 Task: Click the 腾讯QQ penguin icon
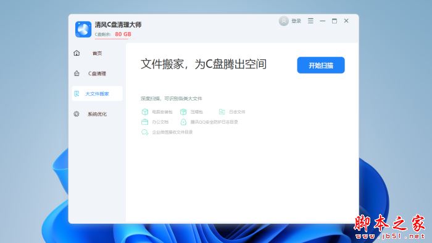click(183, 122)
